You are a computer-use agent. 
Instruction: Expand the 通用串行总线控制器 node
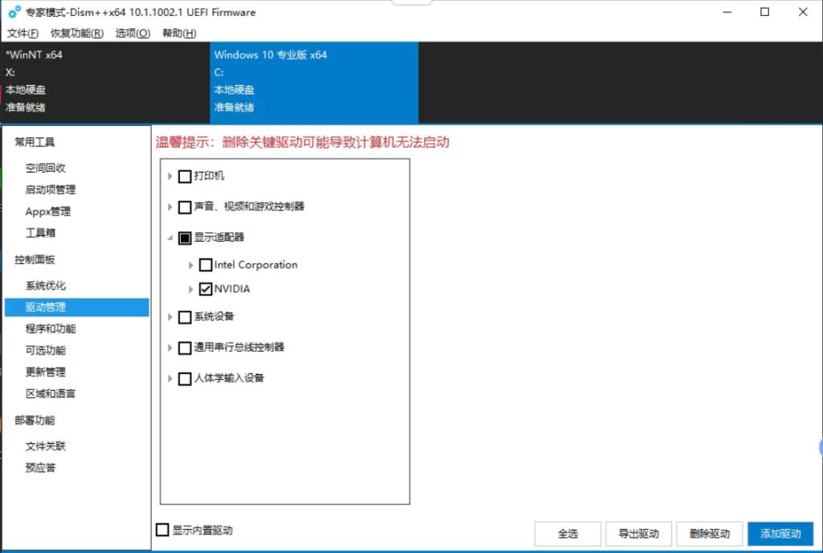coord(170,348)
